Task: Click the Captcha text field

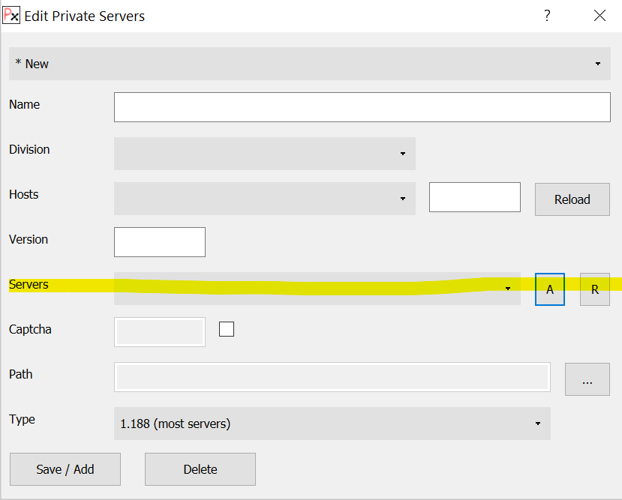Action: [x=159, y=332]
